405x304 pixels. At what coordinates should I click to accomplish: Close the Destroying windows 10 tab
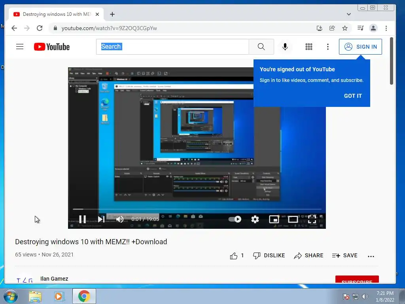point(97,14)
